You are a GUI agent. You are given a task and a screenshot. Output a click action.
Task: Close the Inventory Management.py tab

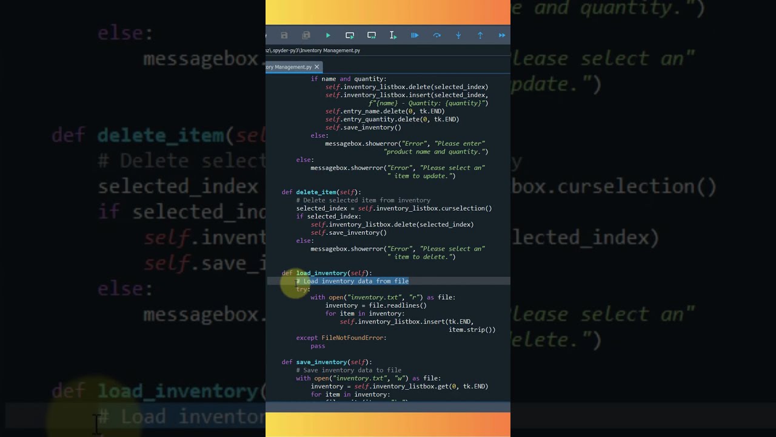click(316, 67)
